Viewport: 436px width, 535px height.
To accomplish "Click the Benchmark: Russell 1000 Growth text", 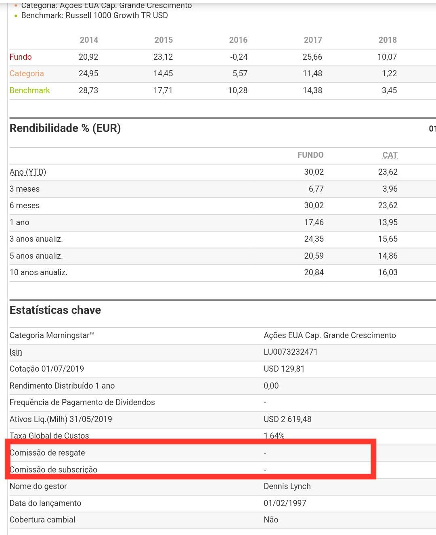I will (x=94, y=15).
